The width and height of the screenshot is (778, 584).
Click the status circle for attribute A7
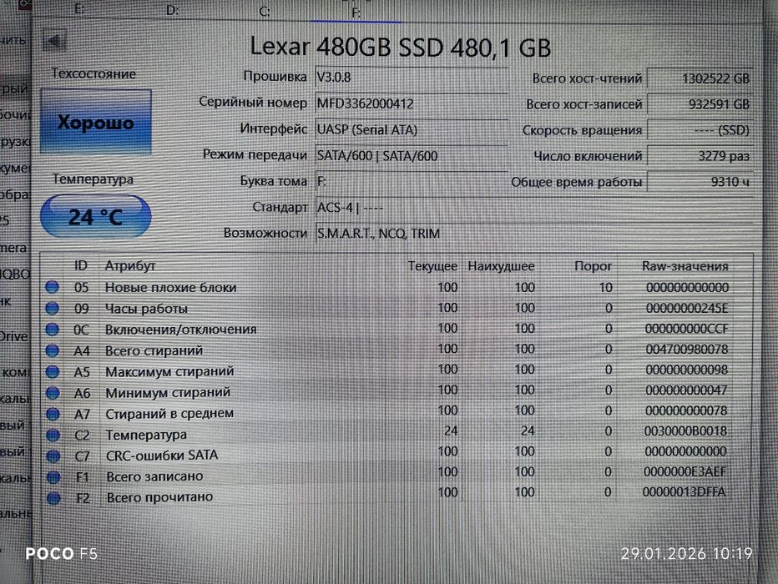coord(53,414)
